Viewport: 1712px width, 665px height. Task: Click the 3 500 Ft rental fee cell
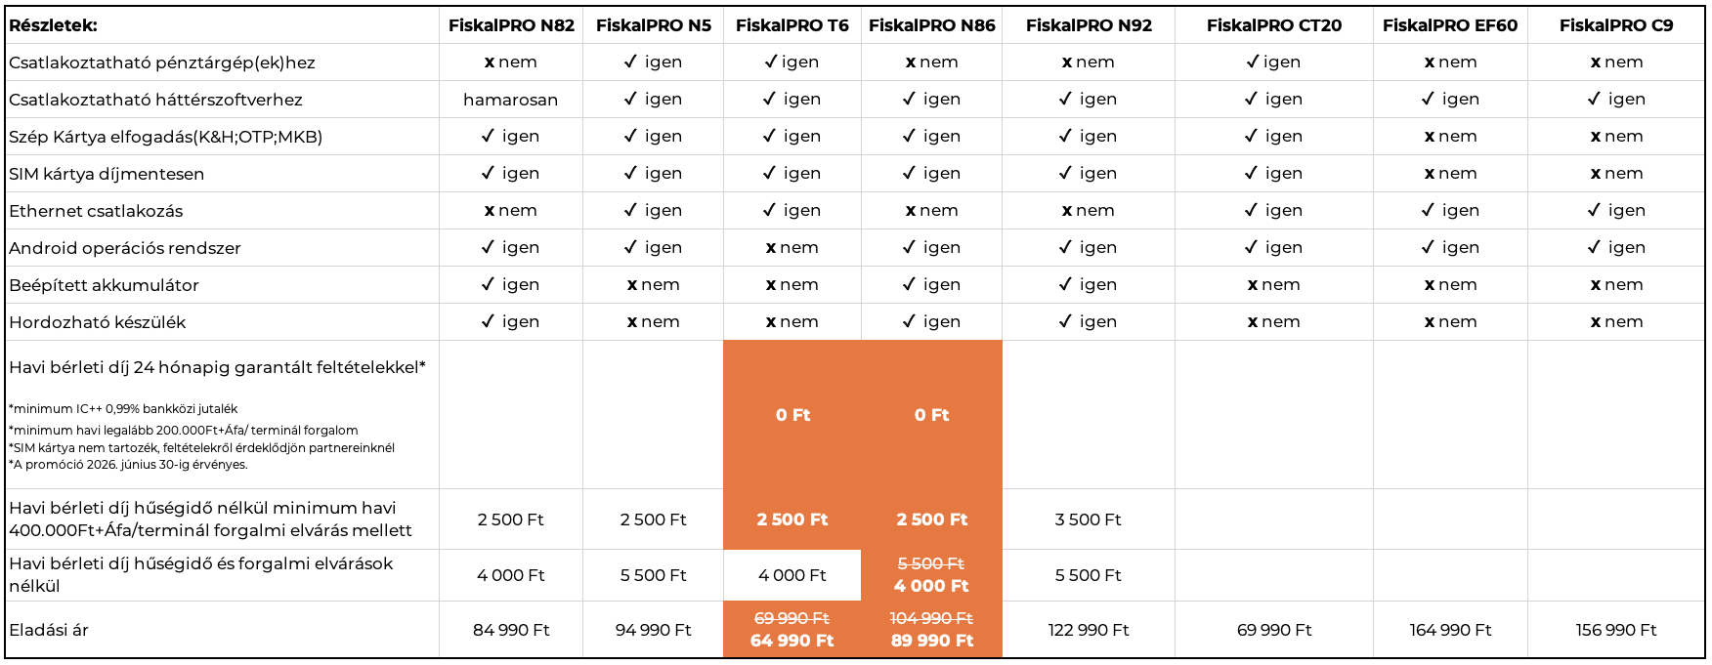click(1088, 520)
